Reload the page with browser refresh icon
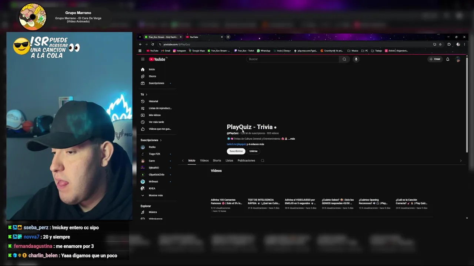The image size is (474, 266). click(153, 44)
